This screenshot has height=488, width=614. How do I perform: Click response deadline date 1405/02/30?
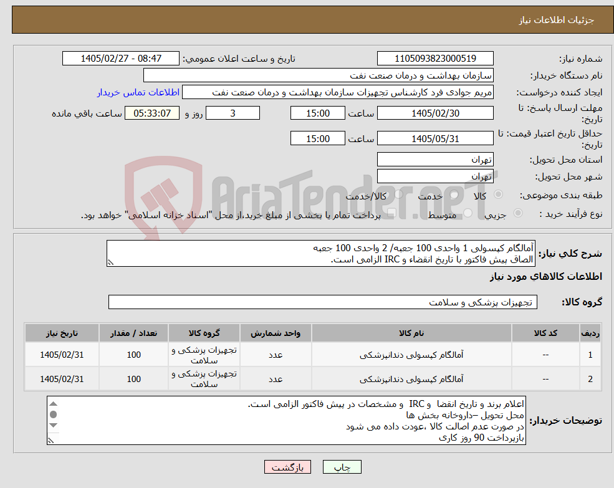(435, 113)
